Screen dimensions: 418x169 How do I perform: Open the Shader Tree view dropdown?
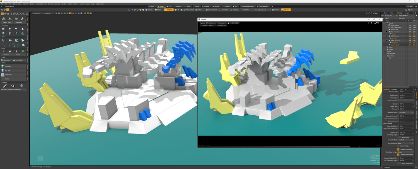coord(391,16)
